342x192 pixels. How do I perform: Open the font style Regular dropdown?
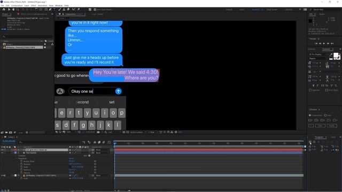click(318, 58)
